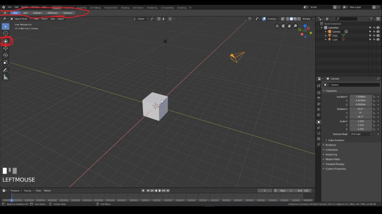Open the Tool properties tab icon
The height and width of the screenshot is (214, 382).
(319, 86)
